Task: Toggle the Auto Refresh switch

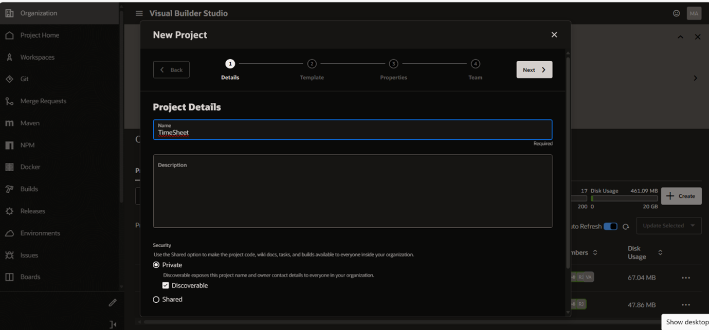Action: pyautogui.click(x=610, y=227)
